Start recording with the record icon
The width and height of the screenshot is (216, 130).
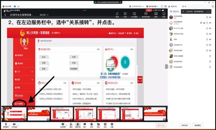(x=92, y=125)
